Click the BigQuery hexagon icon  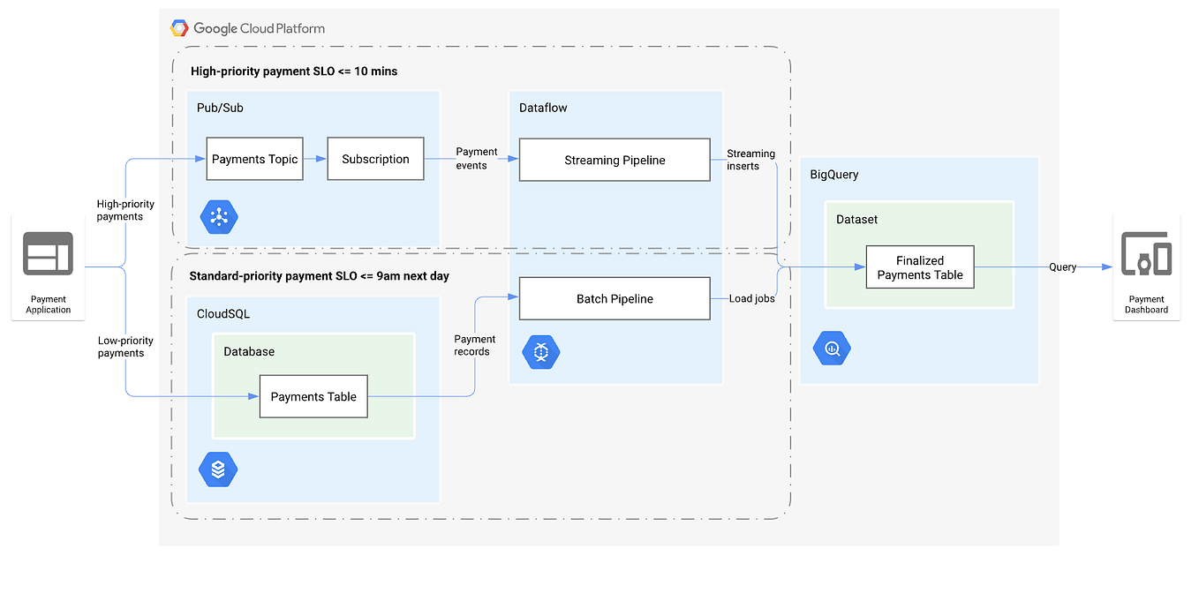[832, 349]
